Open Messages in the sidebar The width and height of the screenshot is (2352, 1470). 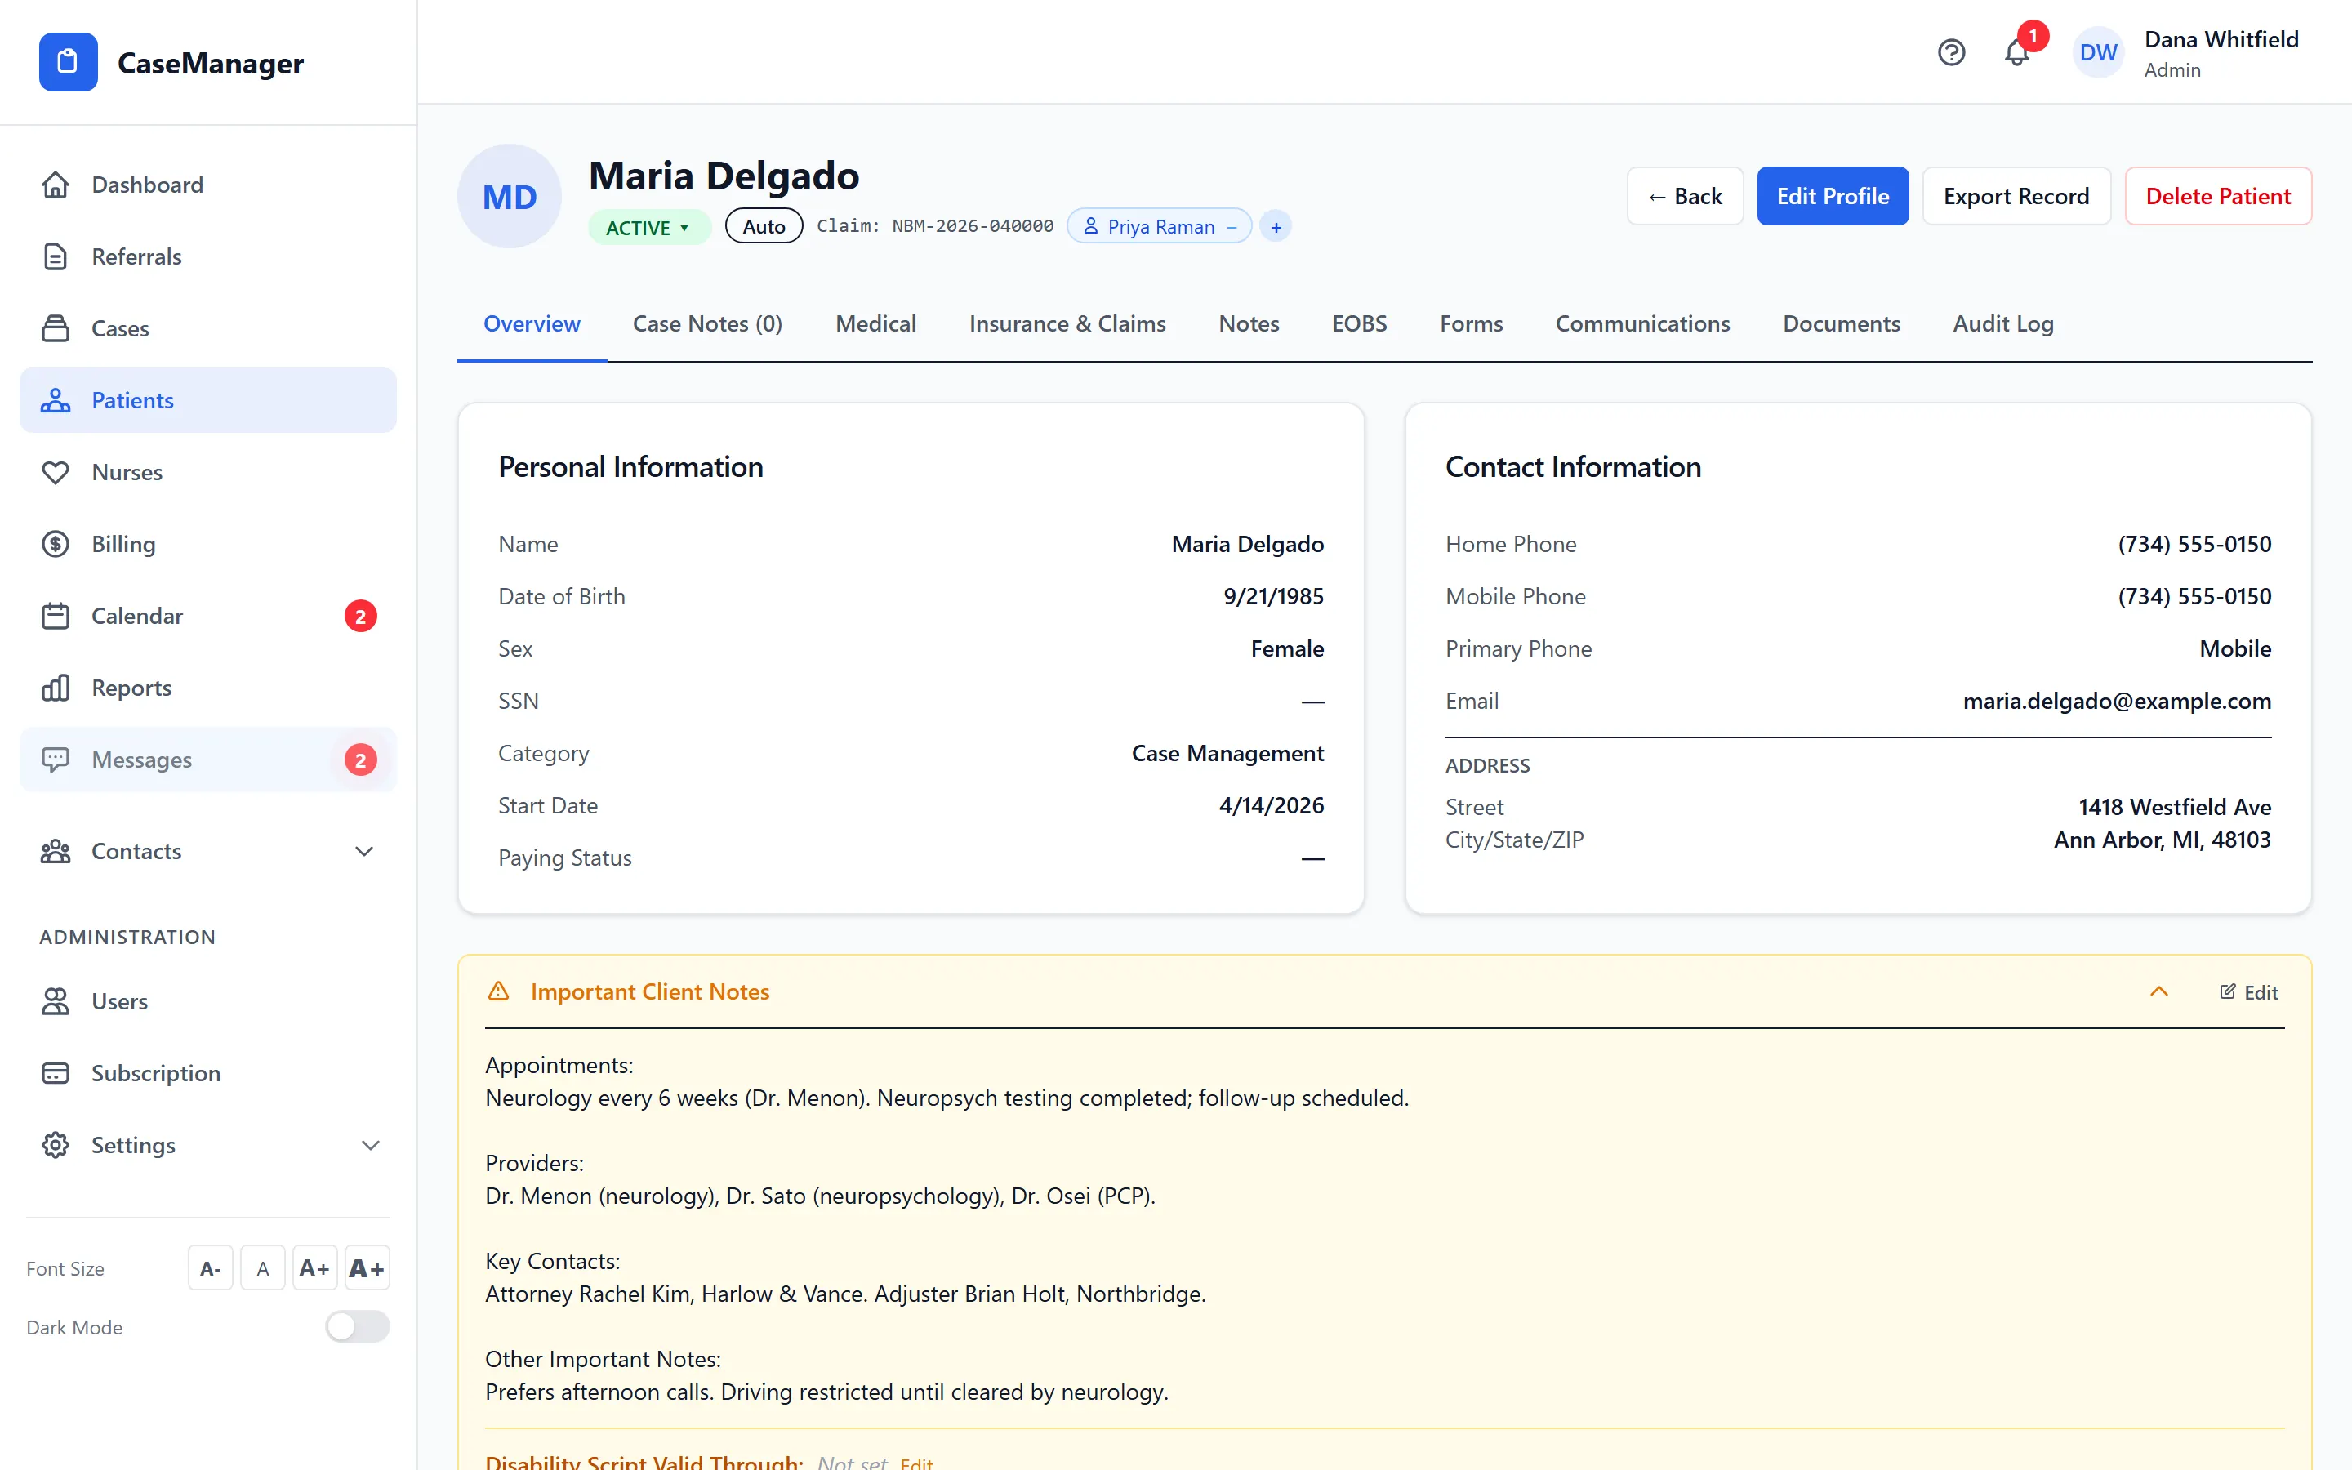208,759
